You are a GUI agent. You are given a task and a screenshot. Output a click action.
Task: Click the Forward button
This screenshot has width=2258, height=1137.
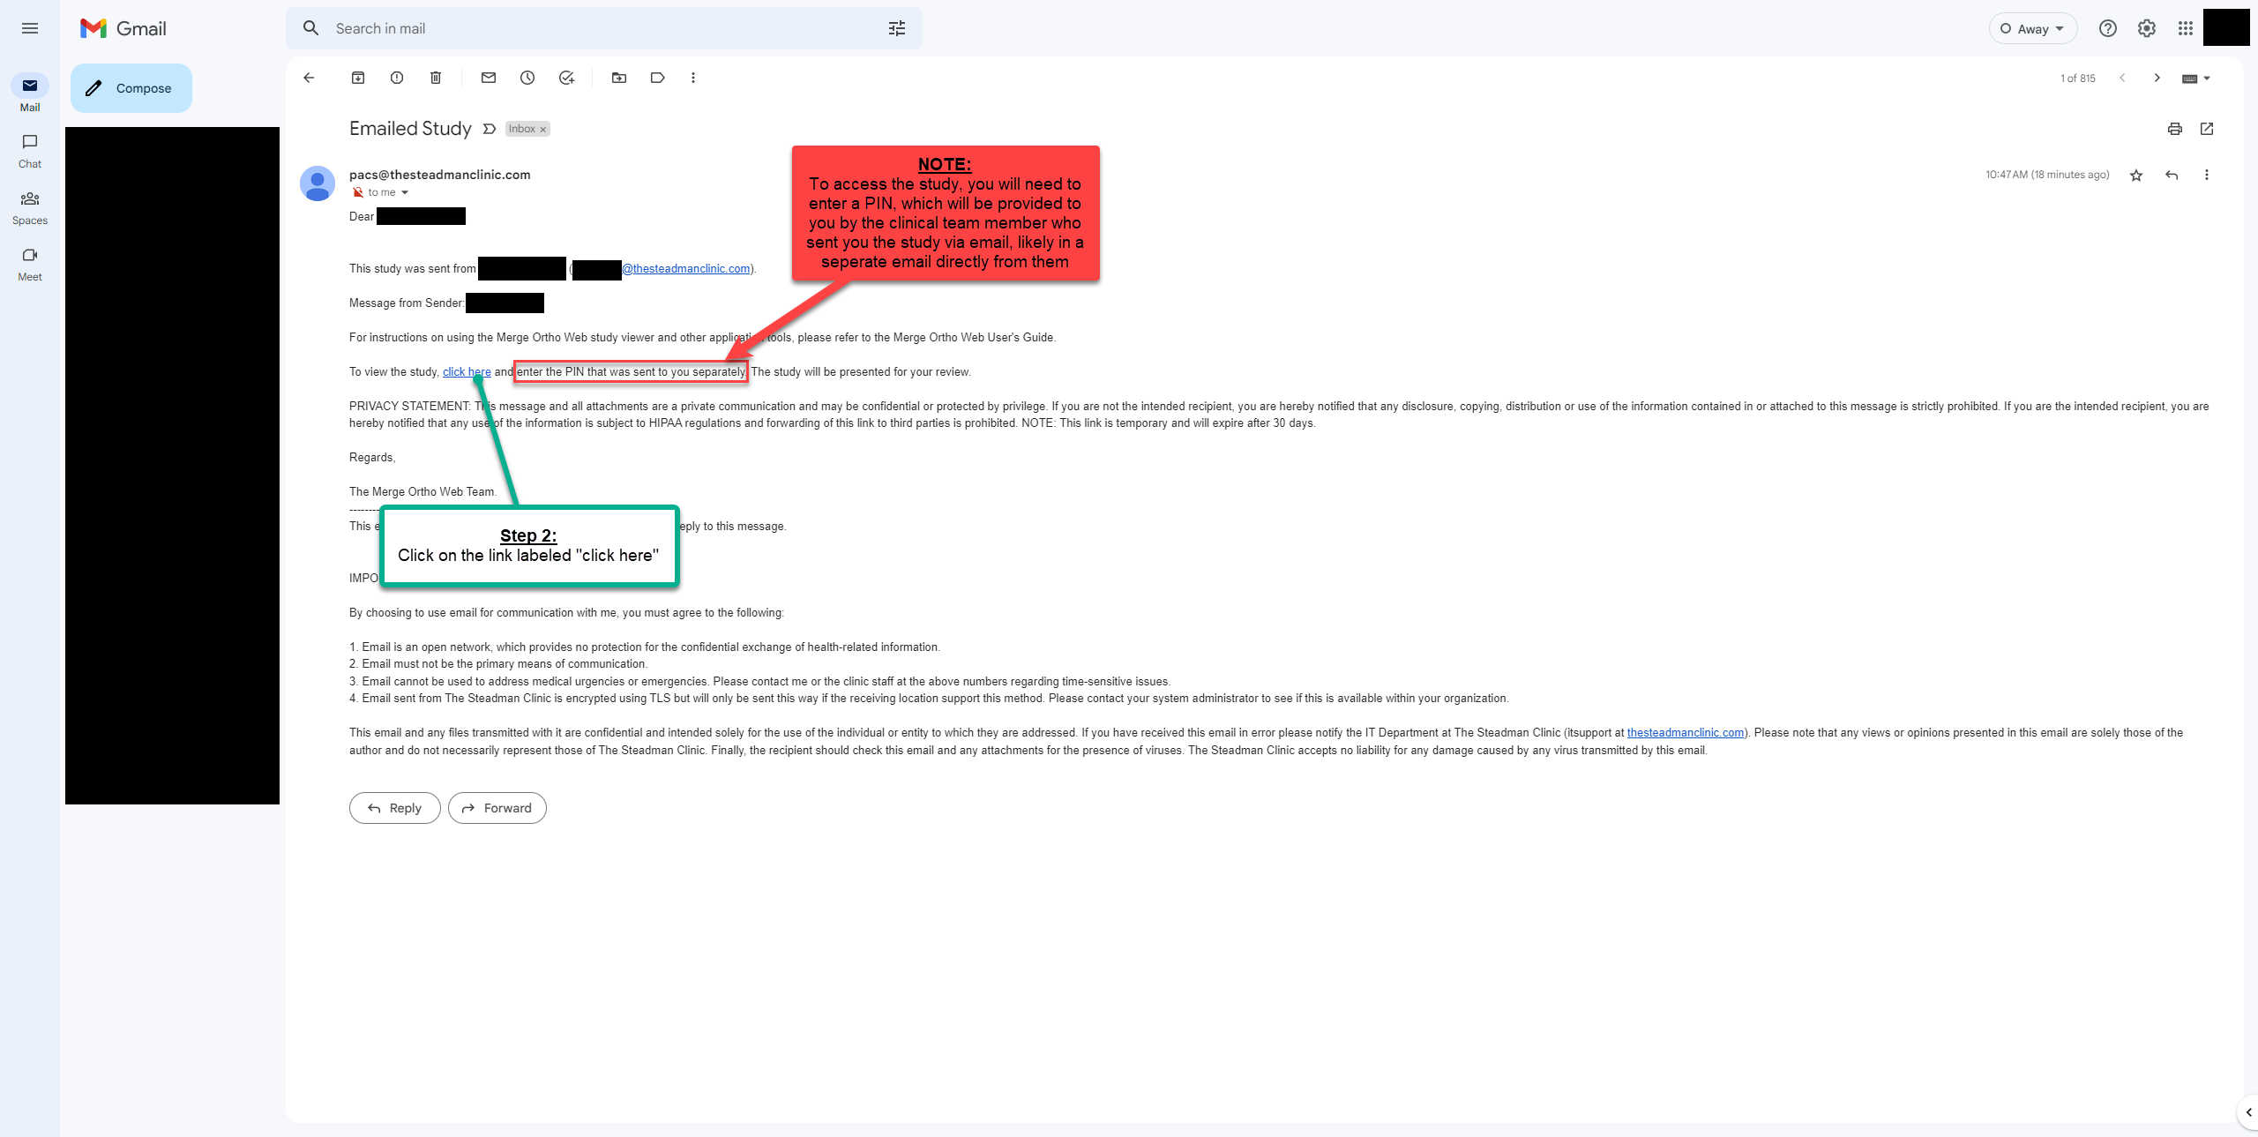tap(497, 808)
